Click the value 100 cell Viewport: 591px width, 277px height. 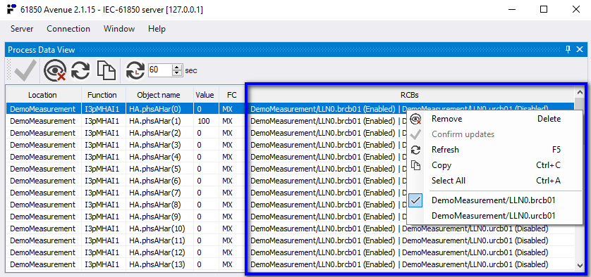point(206,121)
